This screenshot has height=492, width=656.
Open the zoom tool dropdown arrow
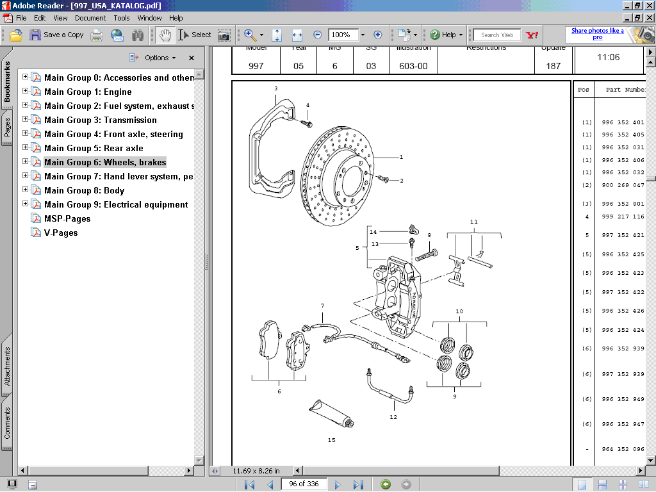click(x=261, y=35)
